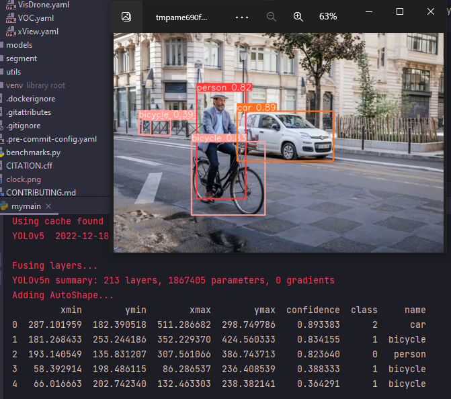This screenshot has width=451, height=399.
Task: Click the 'class' column header
Action: tap(364, 310)
